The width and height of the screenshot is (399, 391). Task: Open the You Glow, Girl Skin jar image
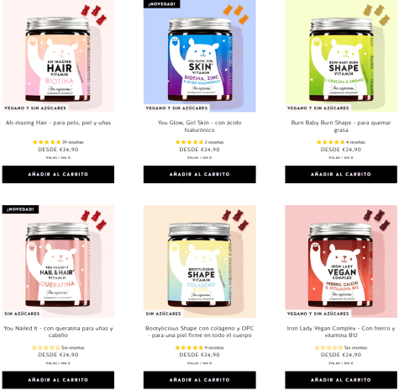(200, 56)
